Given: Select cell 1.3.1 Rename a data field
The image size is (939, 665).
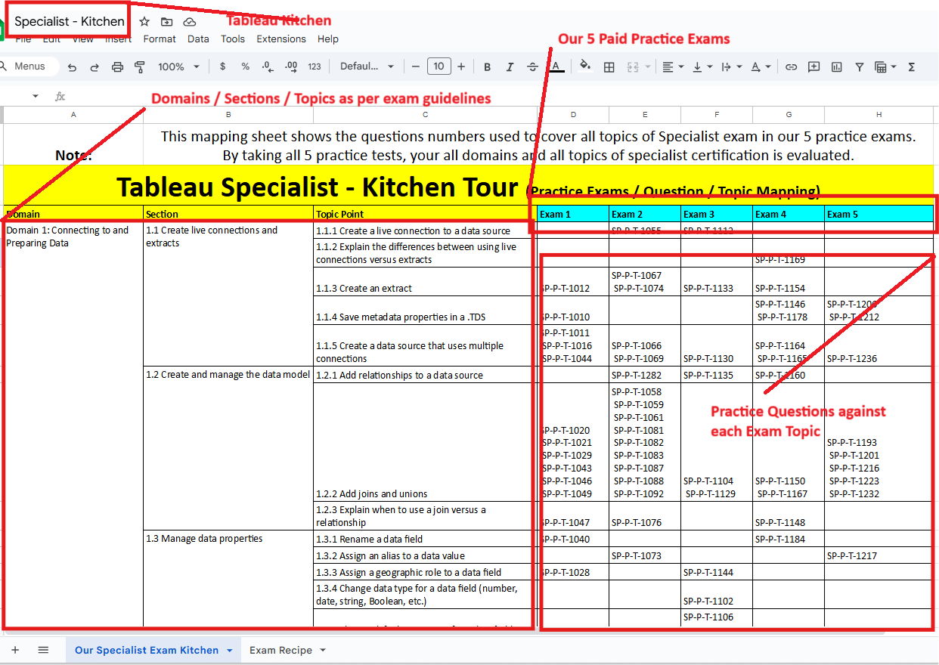Looking at the screenshot, I should click(x=426, y=539).
